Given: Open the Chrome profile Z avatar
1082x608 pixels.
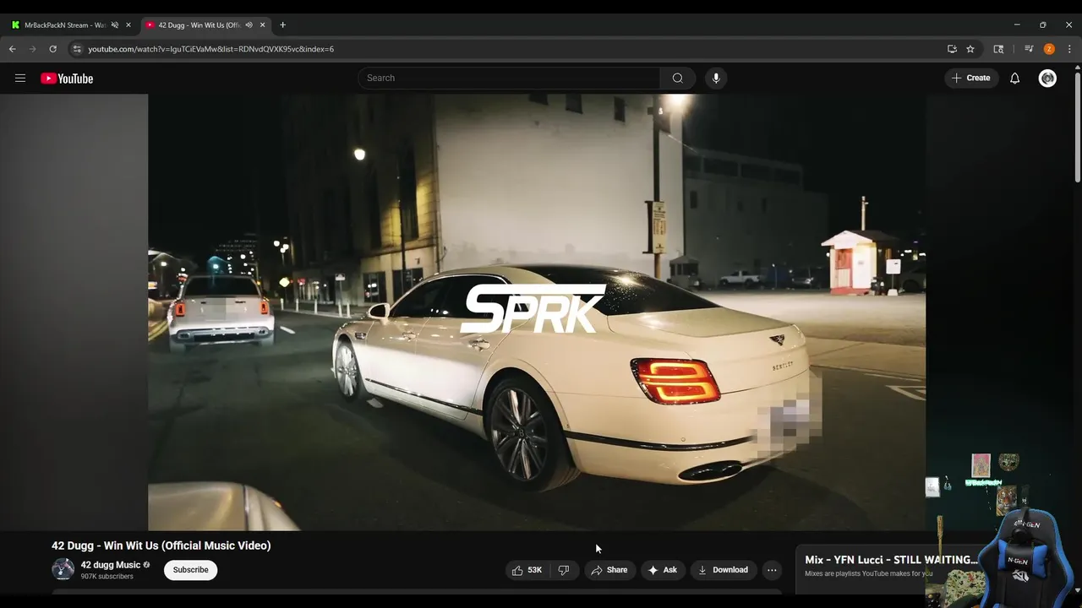Looking at the screenshot, I should (x=1049, y=49).
